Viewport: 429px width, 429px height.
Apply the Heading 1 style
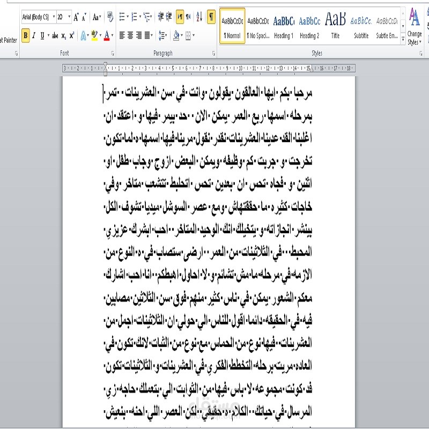click(x=284, y=26)
